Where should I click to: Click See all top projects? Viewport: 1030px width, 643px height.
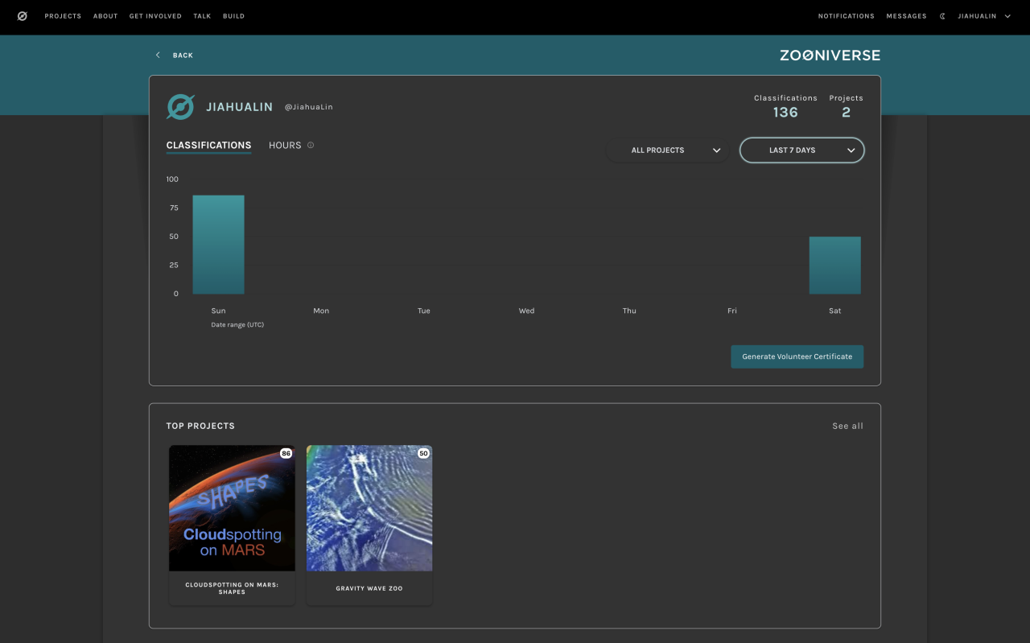pyautogui.click(x=847, y=426)
